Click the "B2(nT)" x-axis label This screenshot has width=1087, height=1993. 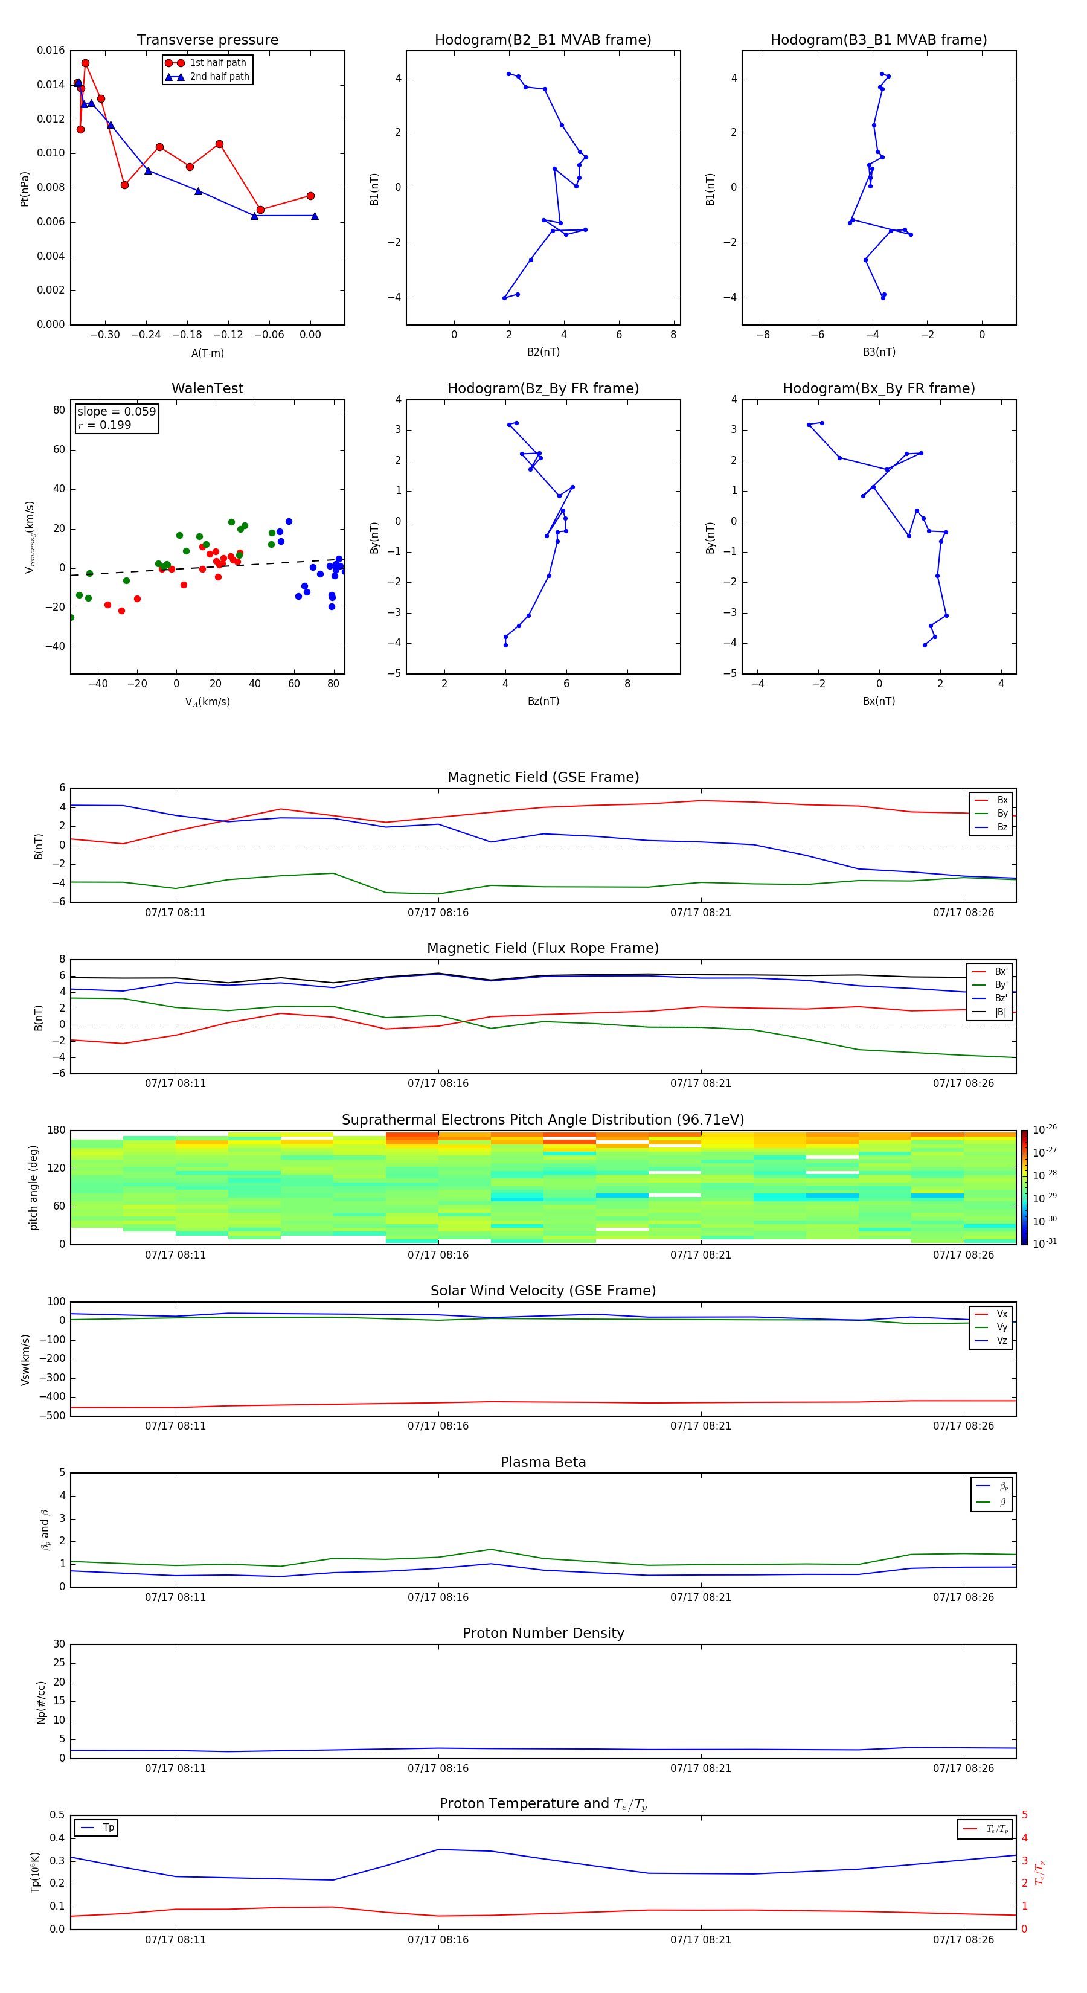[x=543, y=352]
